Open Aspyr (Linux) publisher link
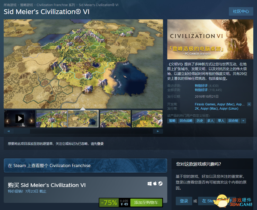 pos(229,109)
